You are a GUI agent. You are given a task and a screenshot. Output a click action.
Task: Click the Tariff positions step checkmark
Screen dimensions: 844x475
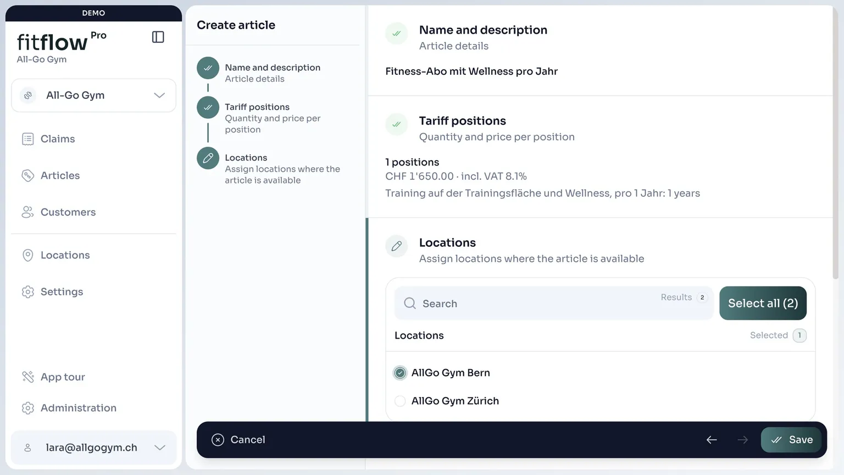click(208, 108)
